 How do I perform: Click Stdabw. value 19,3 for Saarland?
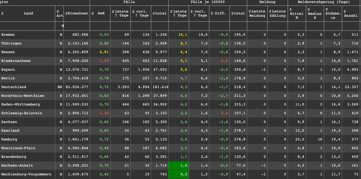pos(336,131)
